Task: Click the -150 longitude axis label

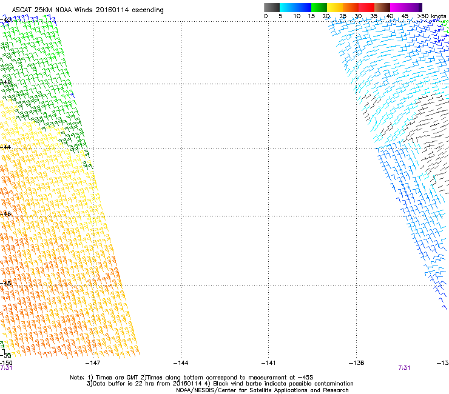Action: [6, 363]
